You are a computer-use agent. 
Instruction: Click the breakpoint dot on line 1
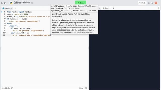pos(2,12)
